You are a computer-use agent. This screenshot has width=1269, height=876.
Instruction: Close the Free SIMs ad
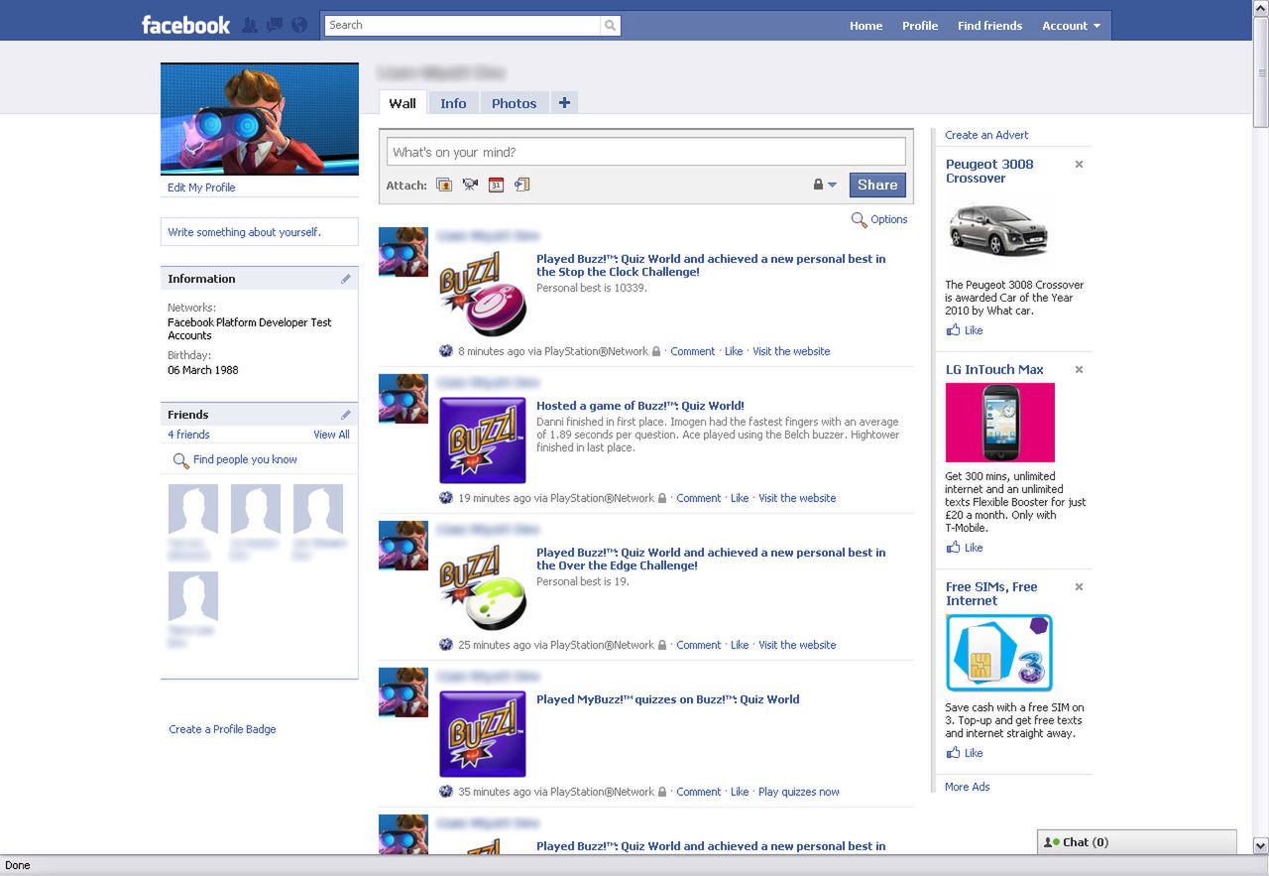[1079, 587]
